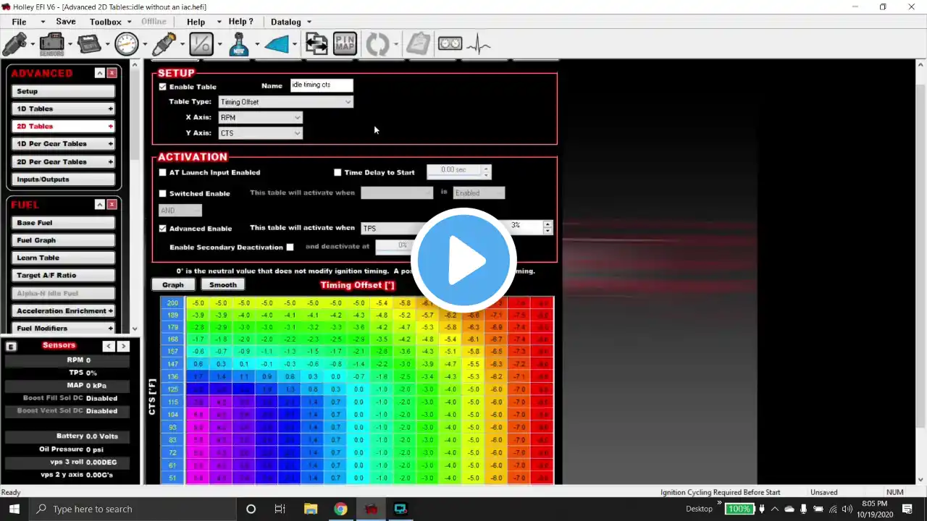Open File Explorer from the taskbar
Screen dimensions: 927x521
tap(311, 509)
